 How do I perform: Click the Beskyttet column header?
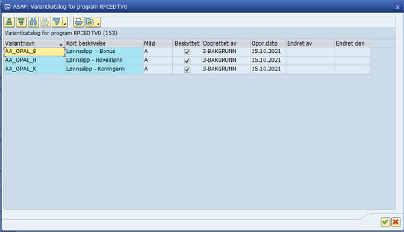click(x=187, y=43)
